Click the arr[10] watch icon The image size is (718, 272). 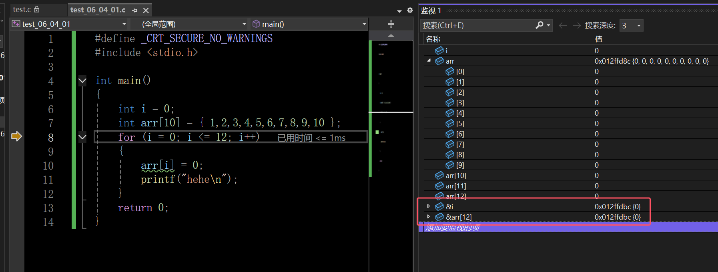point(439,175)
